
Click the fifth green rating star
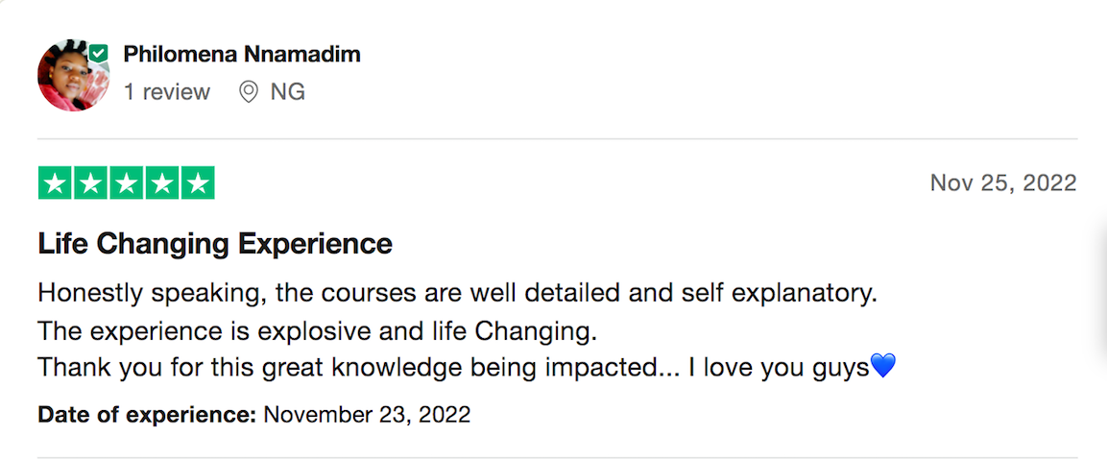(198, 183)
